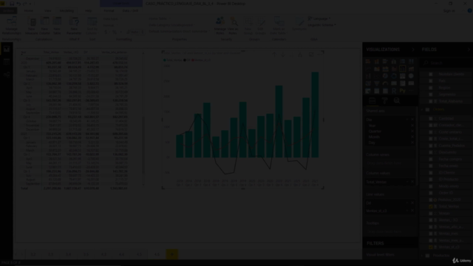The width and height of the screenshot is (473, 266).
Task: Click the Ventas_st_c3 legend color marker
Action: [x=193, y=60]
